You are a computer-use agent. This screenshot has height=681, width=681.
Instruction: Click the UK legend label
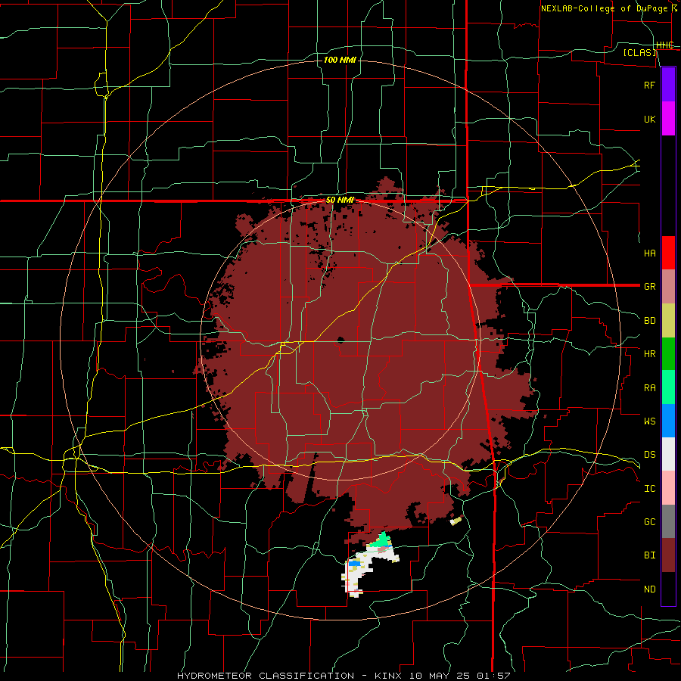[x=649, y=119]
